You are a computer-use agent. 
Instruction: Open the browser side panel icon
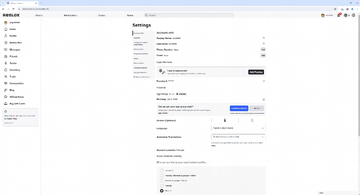[347, 9]
